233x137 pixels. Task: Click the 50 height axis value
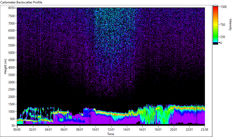click(13, 126)
